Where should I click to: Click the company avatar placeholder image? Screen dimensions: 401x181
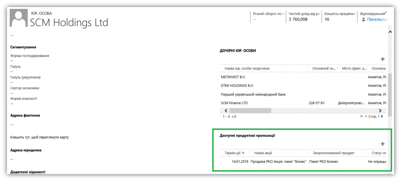(19, 19)
